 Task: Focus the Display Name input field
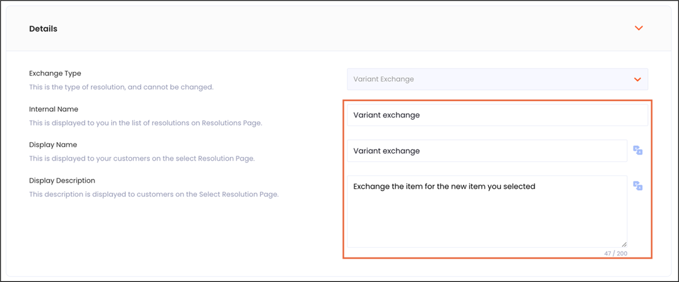click(486, 151)
